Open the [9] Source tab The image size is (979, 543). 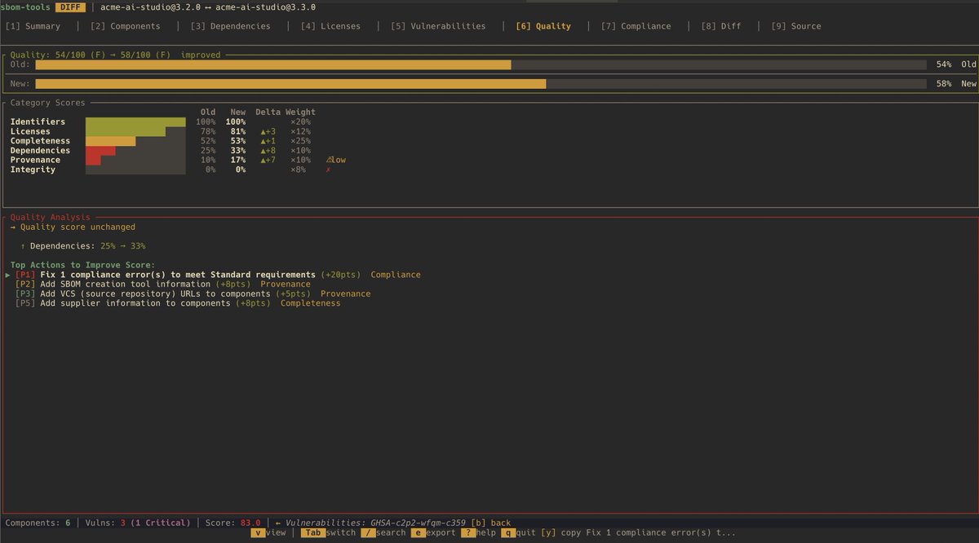click(796, 26)
